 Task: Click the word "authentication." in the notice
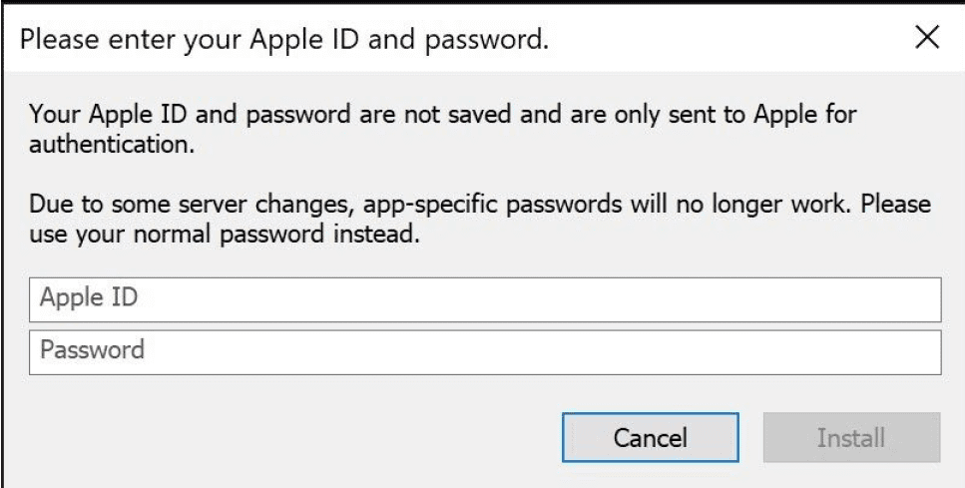(111, 145)
